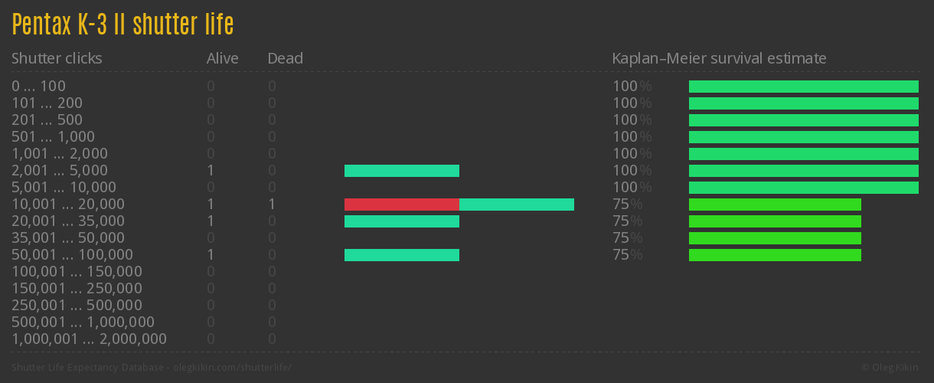Open the olegkikin.com/shutterlife footer link
Viewport: 934px width, 383px height.
232,368
